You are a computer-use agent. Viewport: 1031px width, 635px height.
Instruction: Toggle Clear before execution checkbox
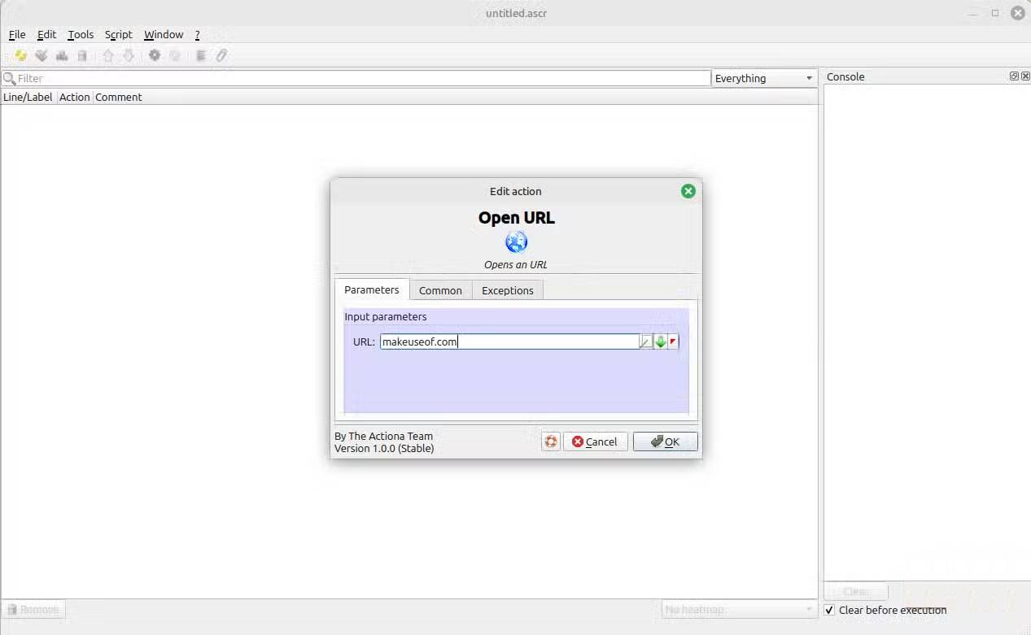tap(829, 610)
